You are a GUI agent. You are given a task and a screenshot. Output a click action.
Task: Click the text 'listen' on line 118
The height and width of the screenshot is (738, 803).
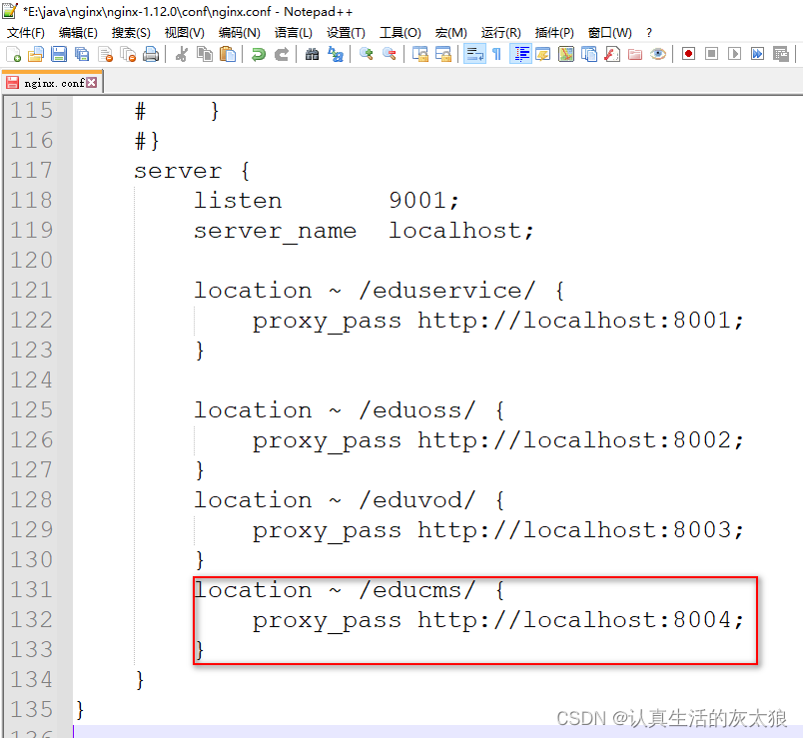click(x=238, y=201)
